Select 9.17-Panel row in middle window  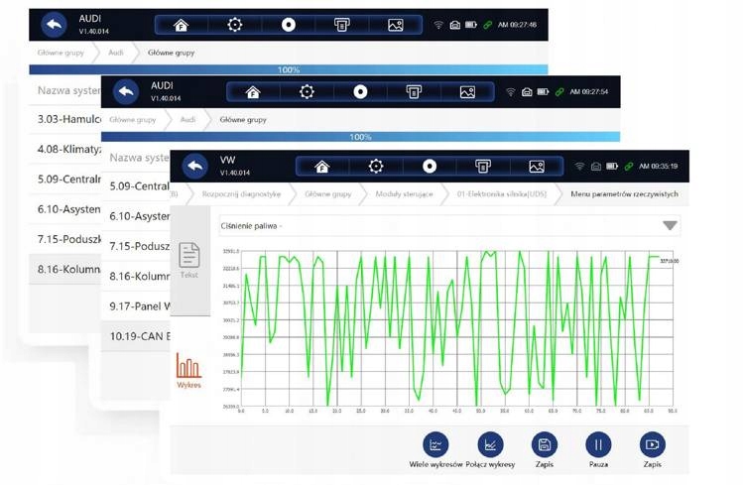tap(136, 306)
